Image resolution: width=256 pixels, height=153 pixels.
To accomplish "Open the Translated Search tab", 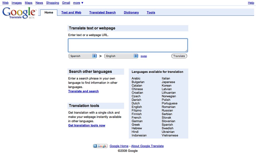I will coord(102,12).
